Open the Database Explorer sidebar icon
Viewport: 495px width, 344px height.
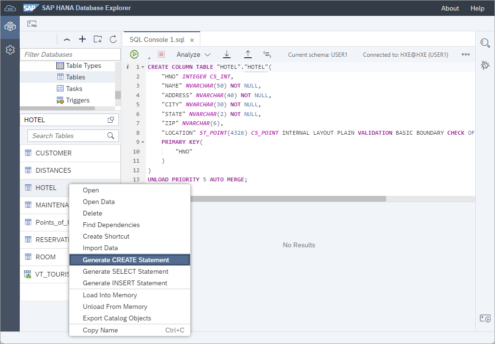tap(10, 26)
